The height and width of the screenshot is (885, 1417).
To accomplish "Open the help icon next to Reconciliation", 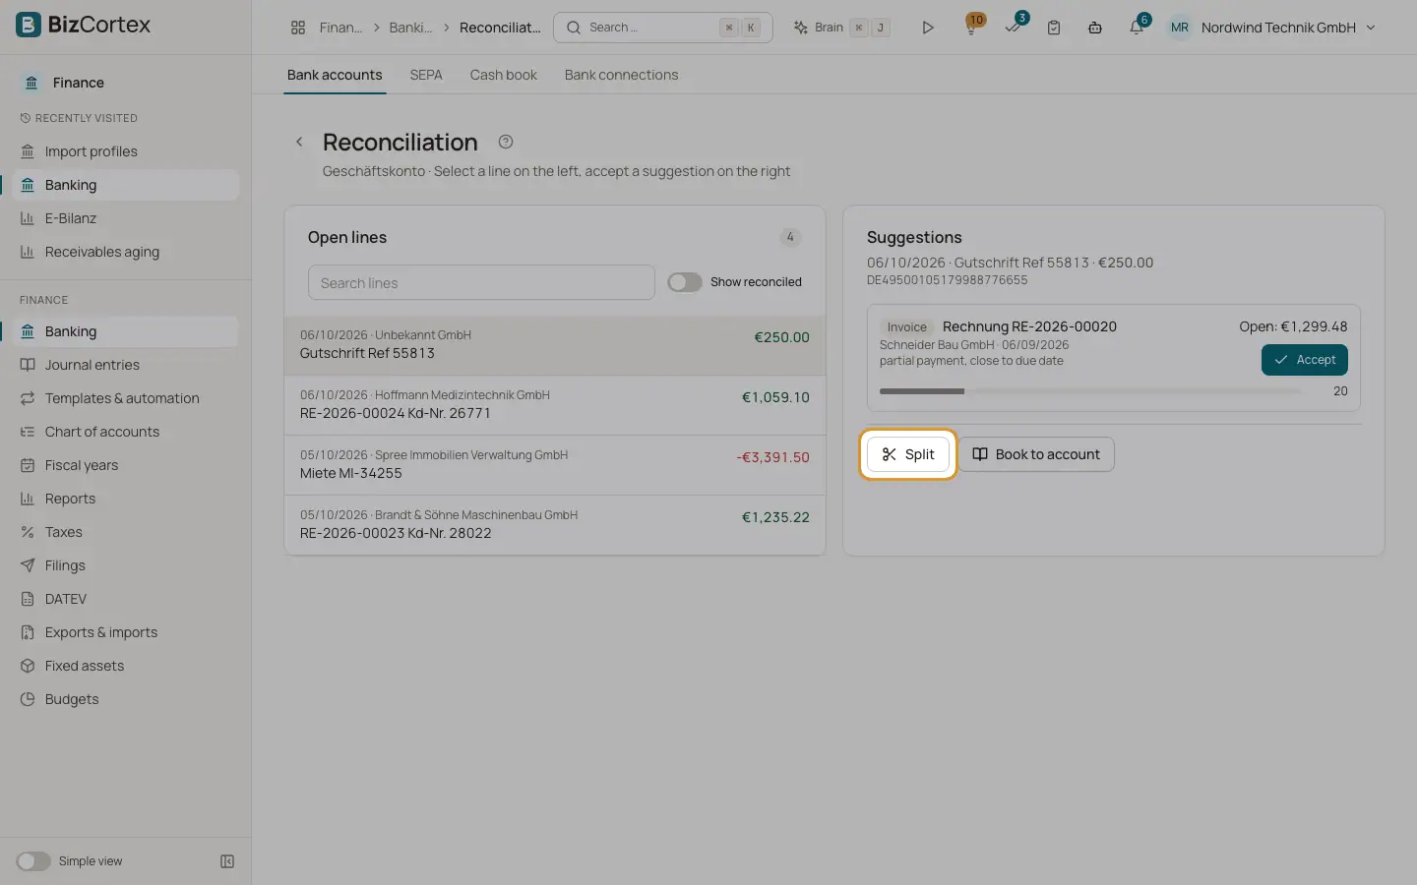I will (506, 142).
